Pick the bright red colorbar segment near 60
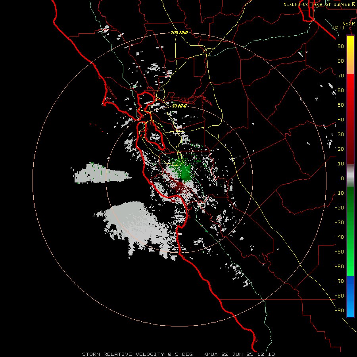 [350, 90]
